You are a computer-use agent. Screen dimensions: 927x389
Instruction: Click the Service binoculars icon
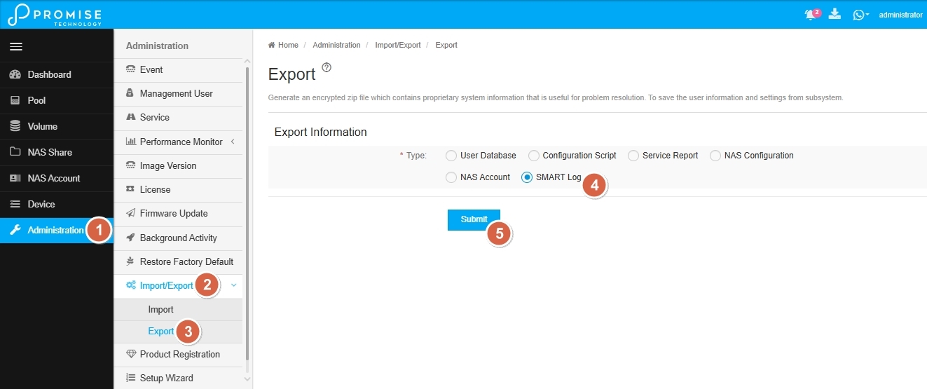[x=130, y=117]
